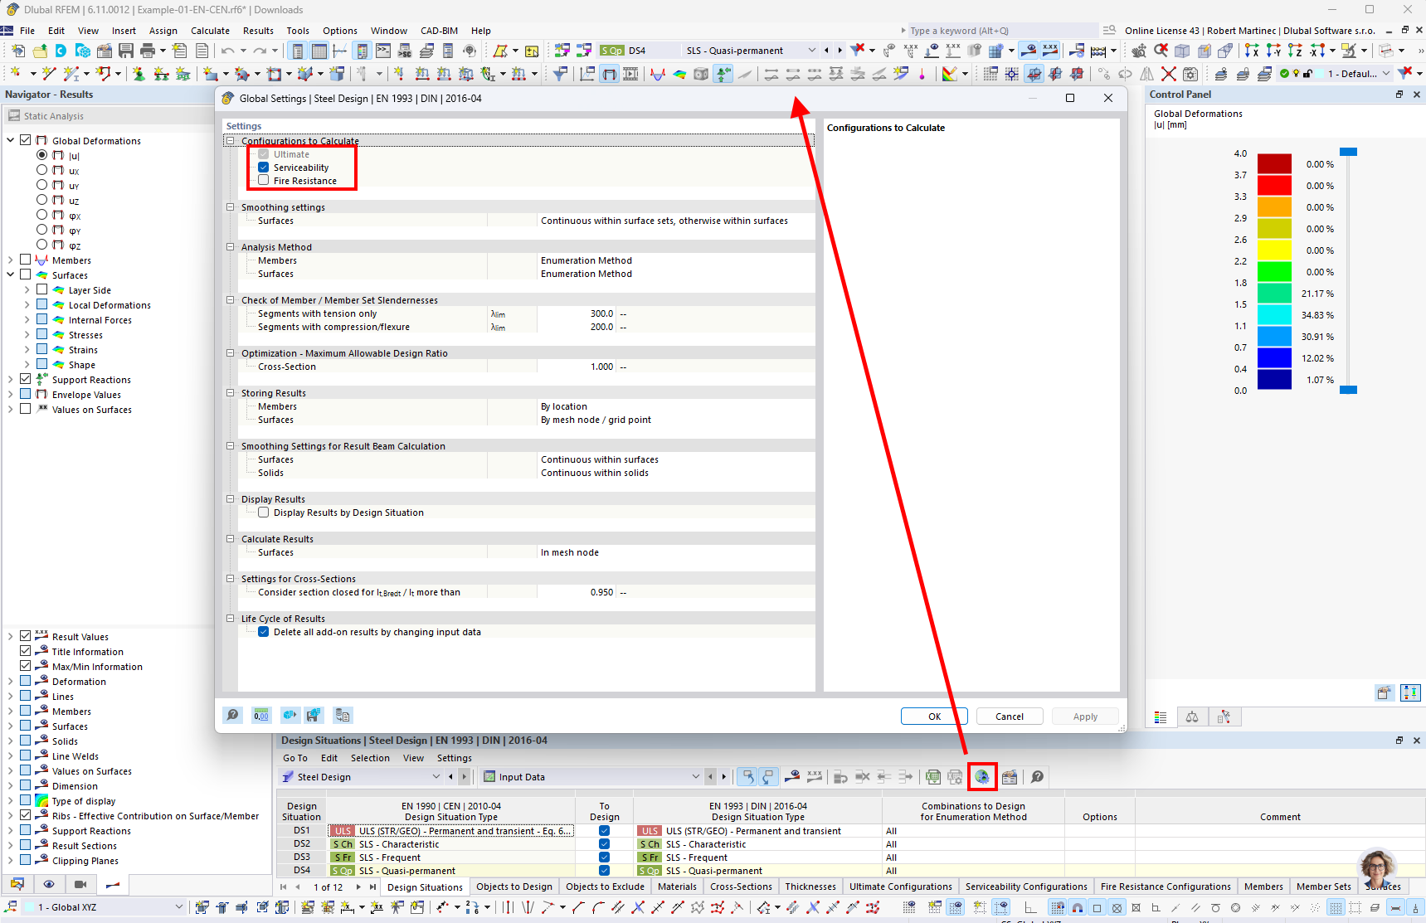Open the CAD-BIM menu
This screenshot has height=923, width=1426.
tap(439, 31)
